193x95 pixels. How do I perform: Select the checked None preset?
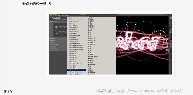pyautogui.click(x=70, y=18)
